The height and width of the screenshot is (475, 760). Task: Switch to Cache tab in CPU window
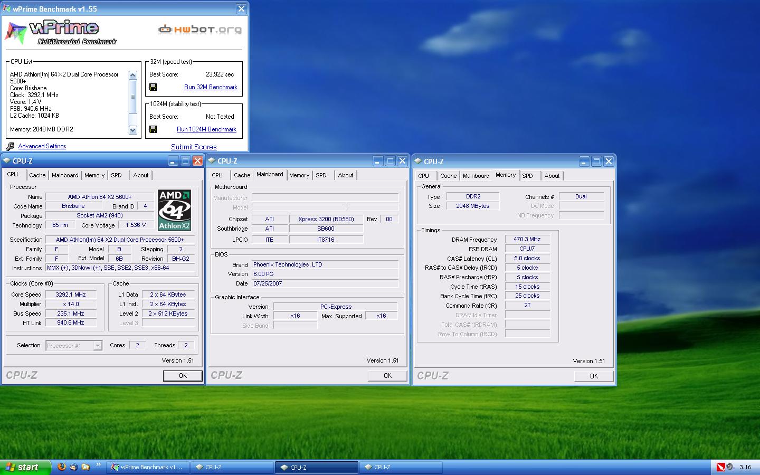pos(37,175)
